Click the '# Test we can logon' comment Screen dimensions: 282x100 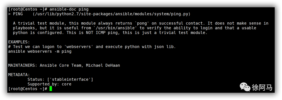(x=32, y=47)
